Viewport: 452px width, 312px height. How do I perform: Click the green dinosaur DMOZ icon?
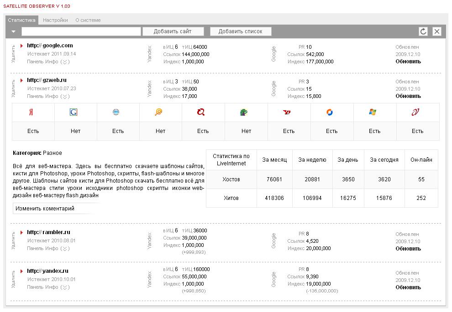point(244,112)
